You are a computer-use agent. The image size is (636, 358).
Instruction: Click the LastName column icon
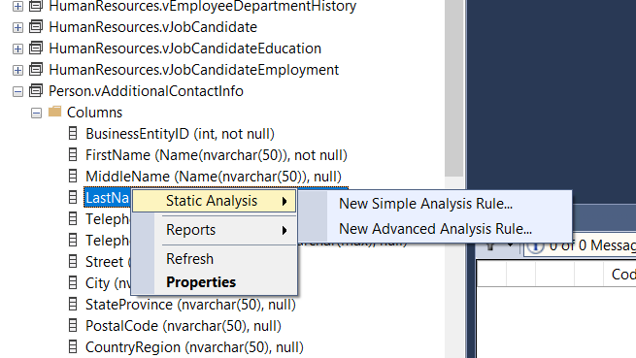point(73,198)
